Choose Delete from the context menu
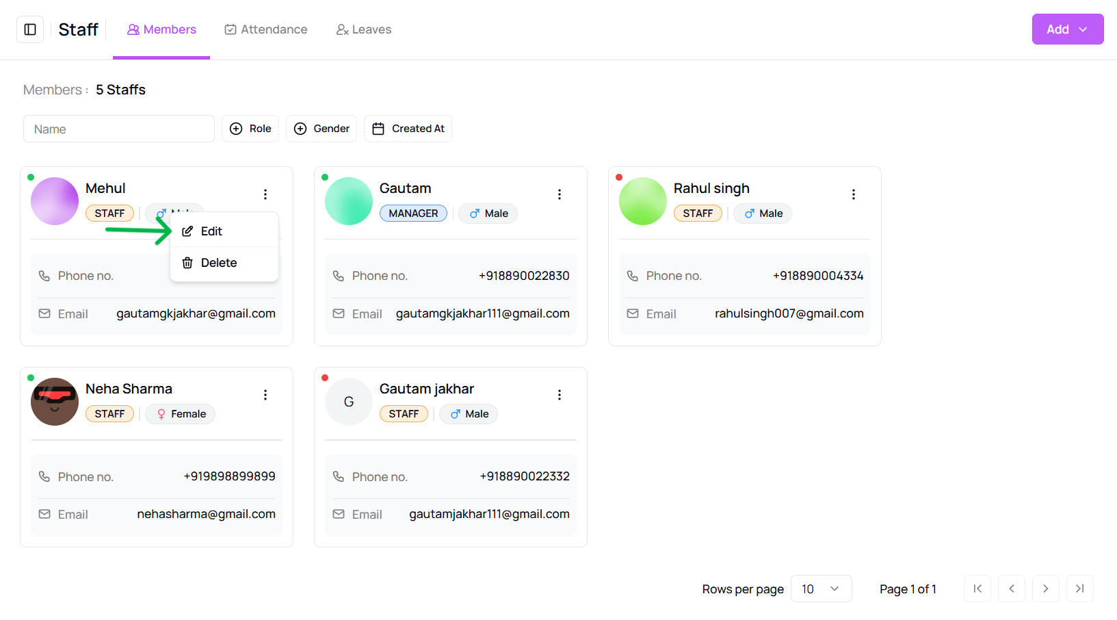The image size is (1117, 620). click(x=218, y=263)
